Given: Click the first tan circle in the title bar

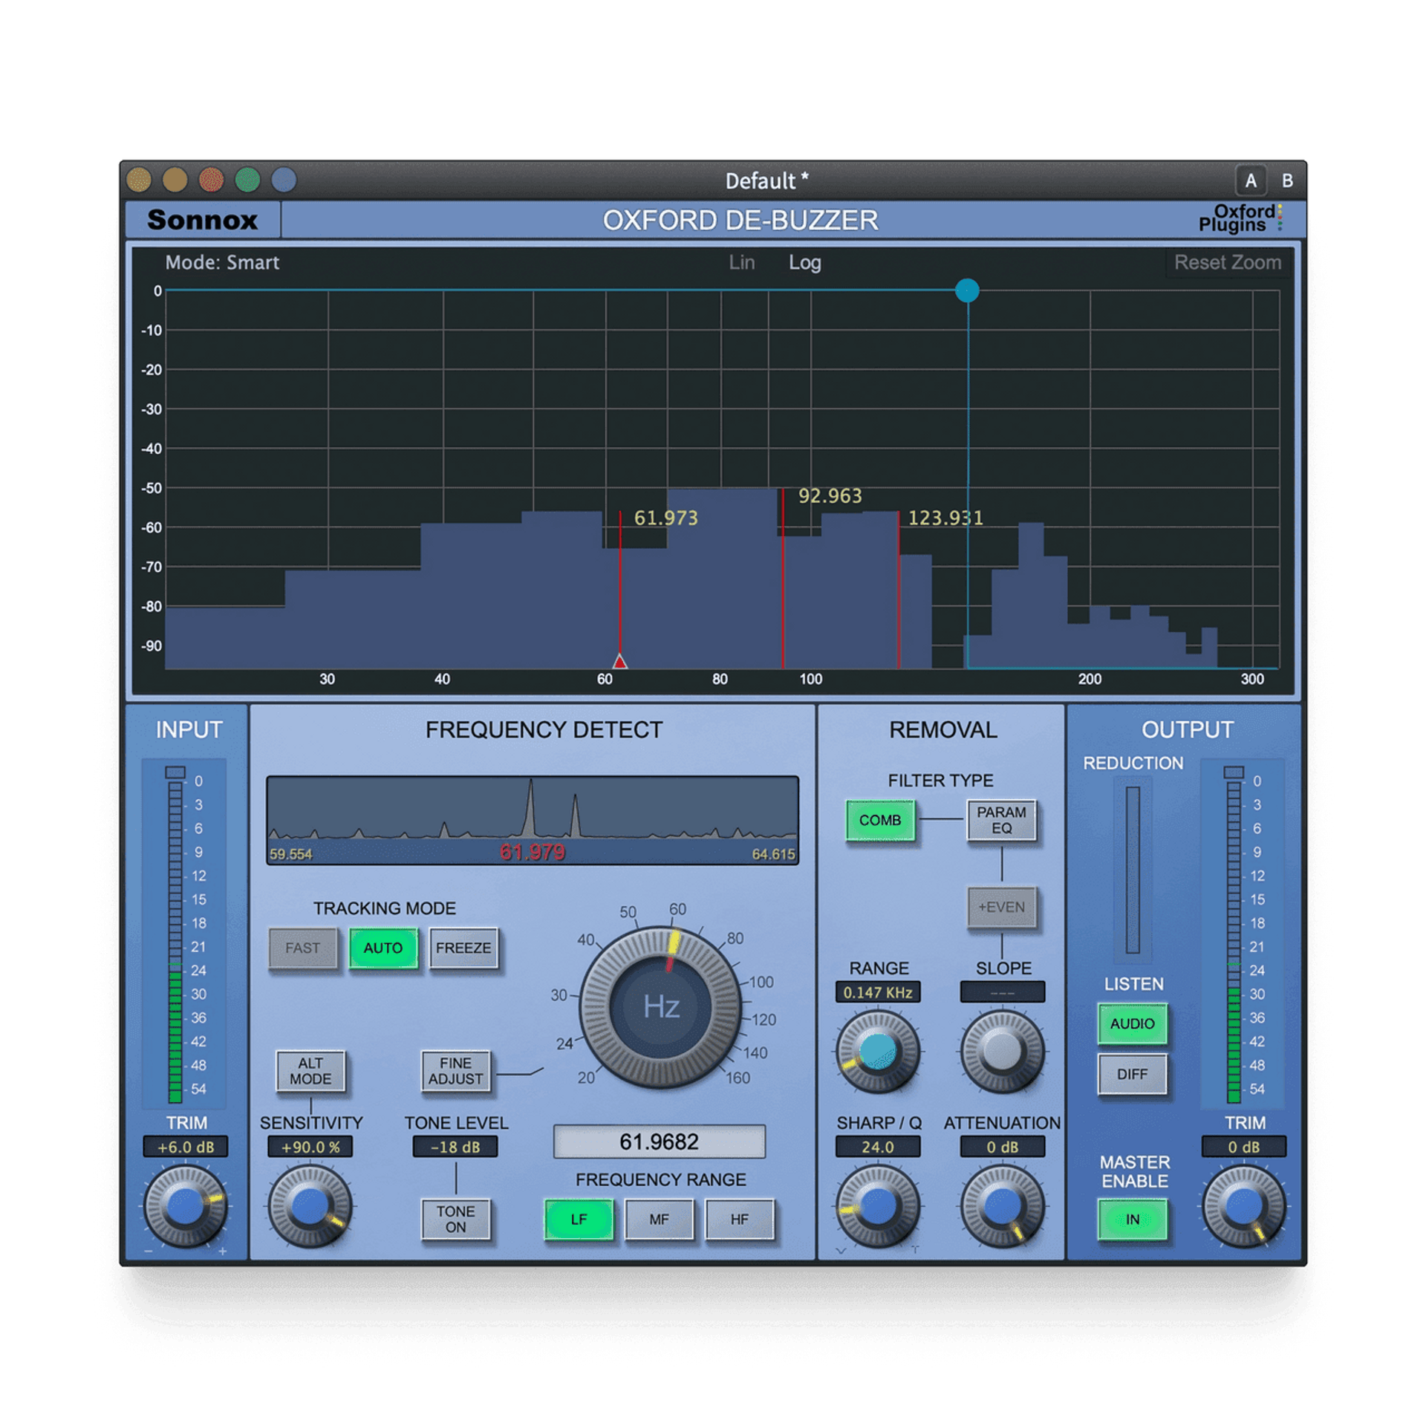Looking at the screenshot, I should [139, 180].
